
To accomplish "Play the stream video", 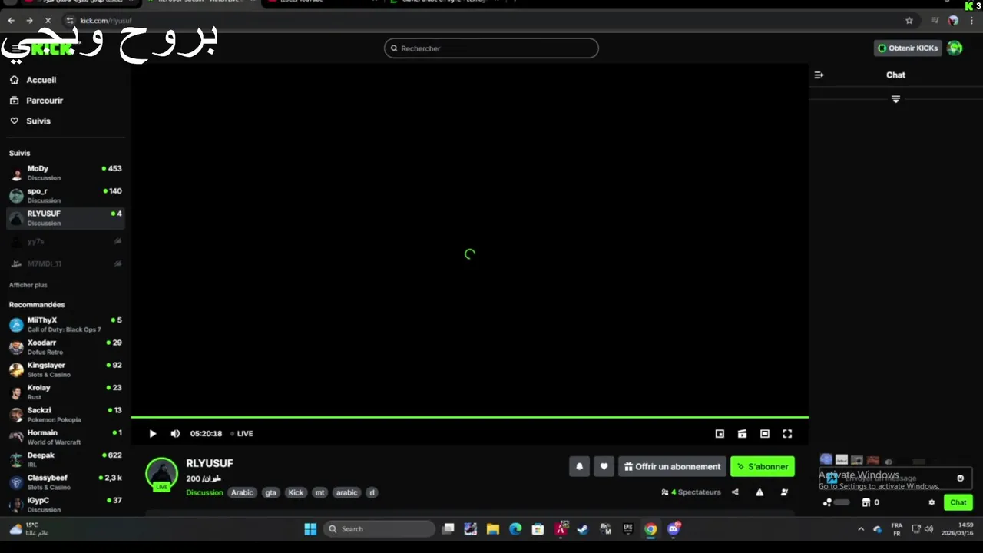I will pos(152,434).
